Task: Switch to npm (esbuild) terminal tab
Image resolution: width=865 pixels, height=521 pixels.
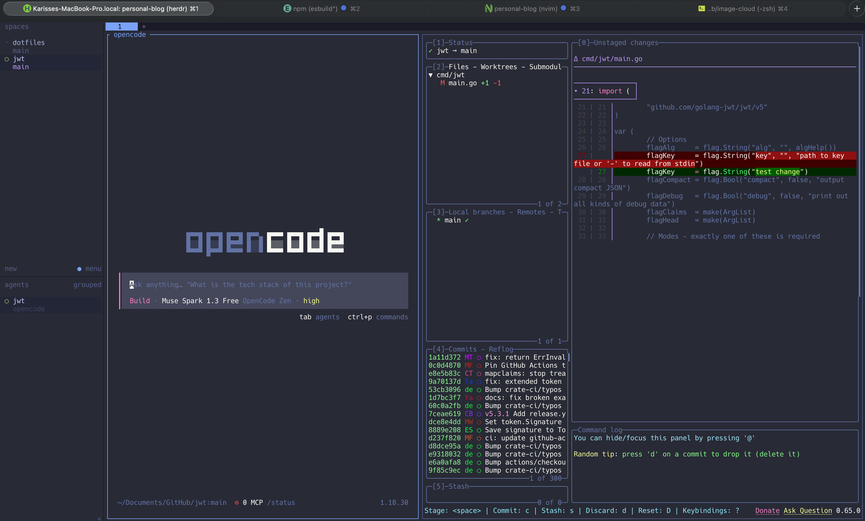Action: click(321, 8)
